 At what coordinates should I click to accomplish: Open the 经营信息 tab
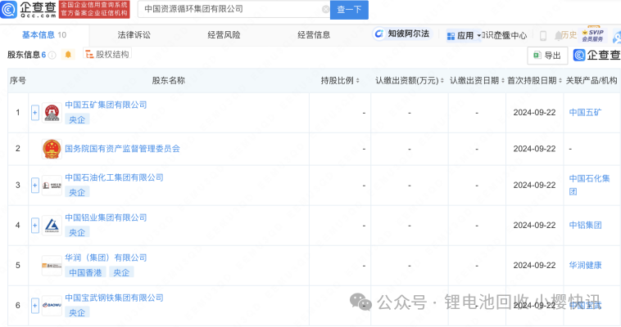[314, 35]
